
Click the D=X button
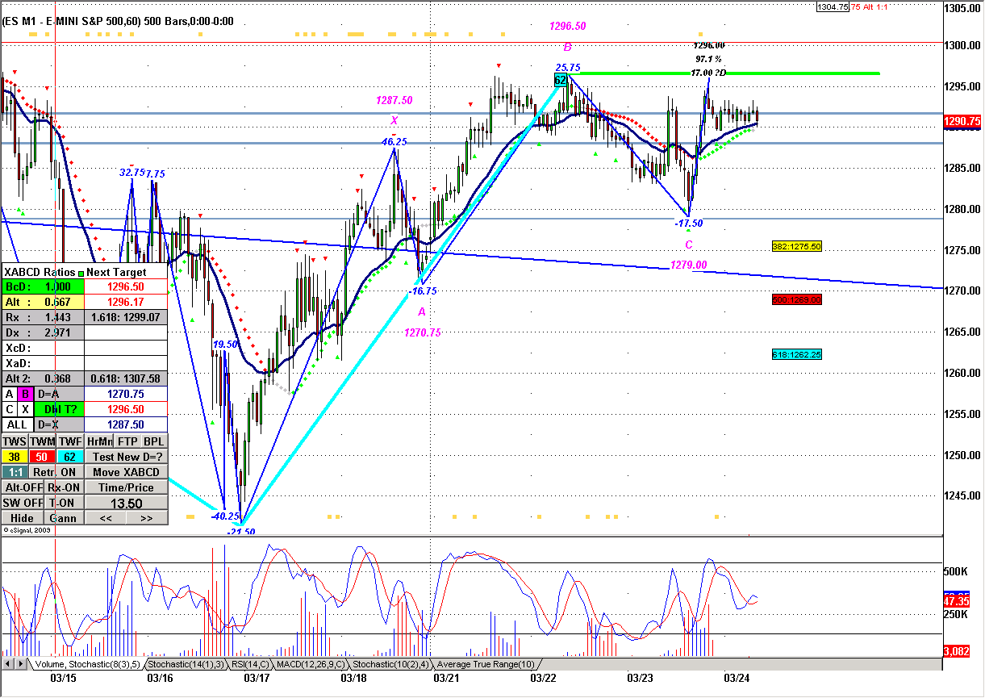[59, 424]
